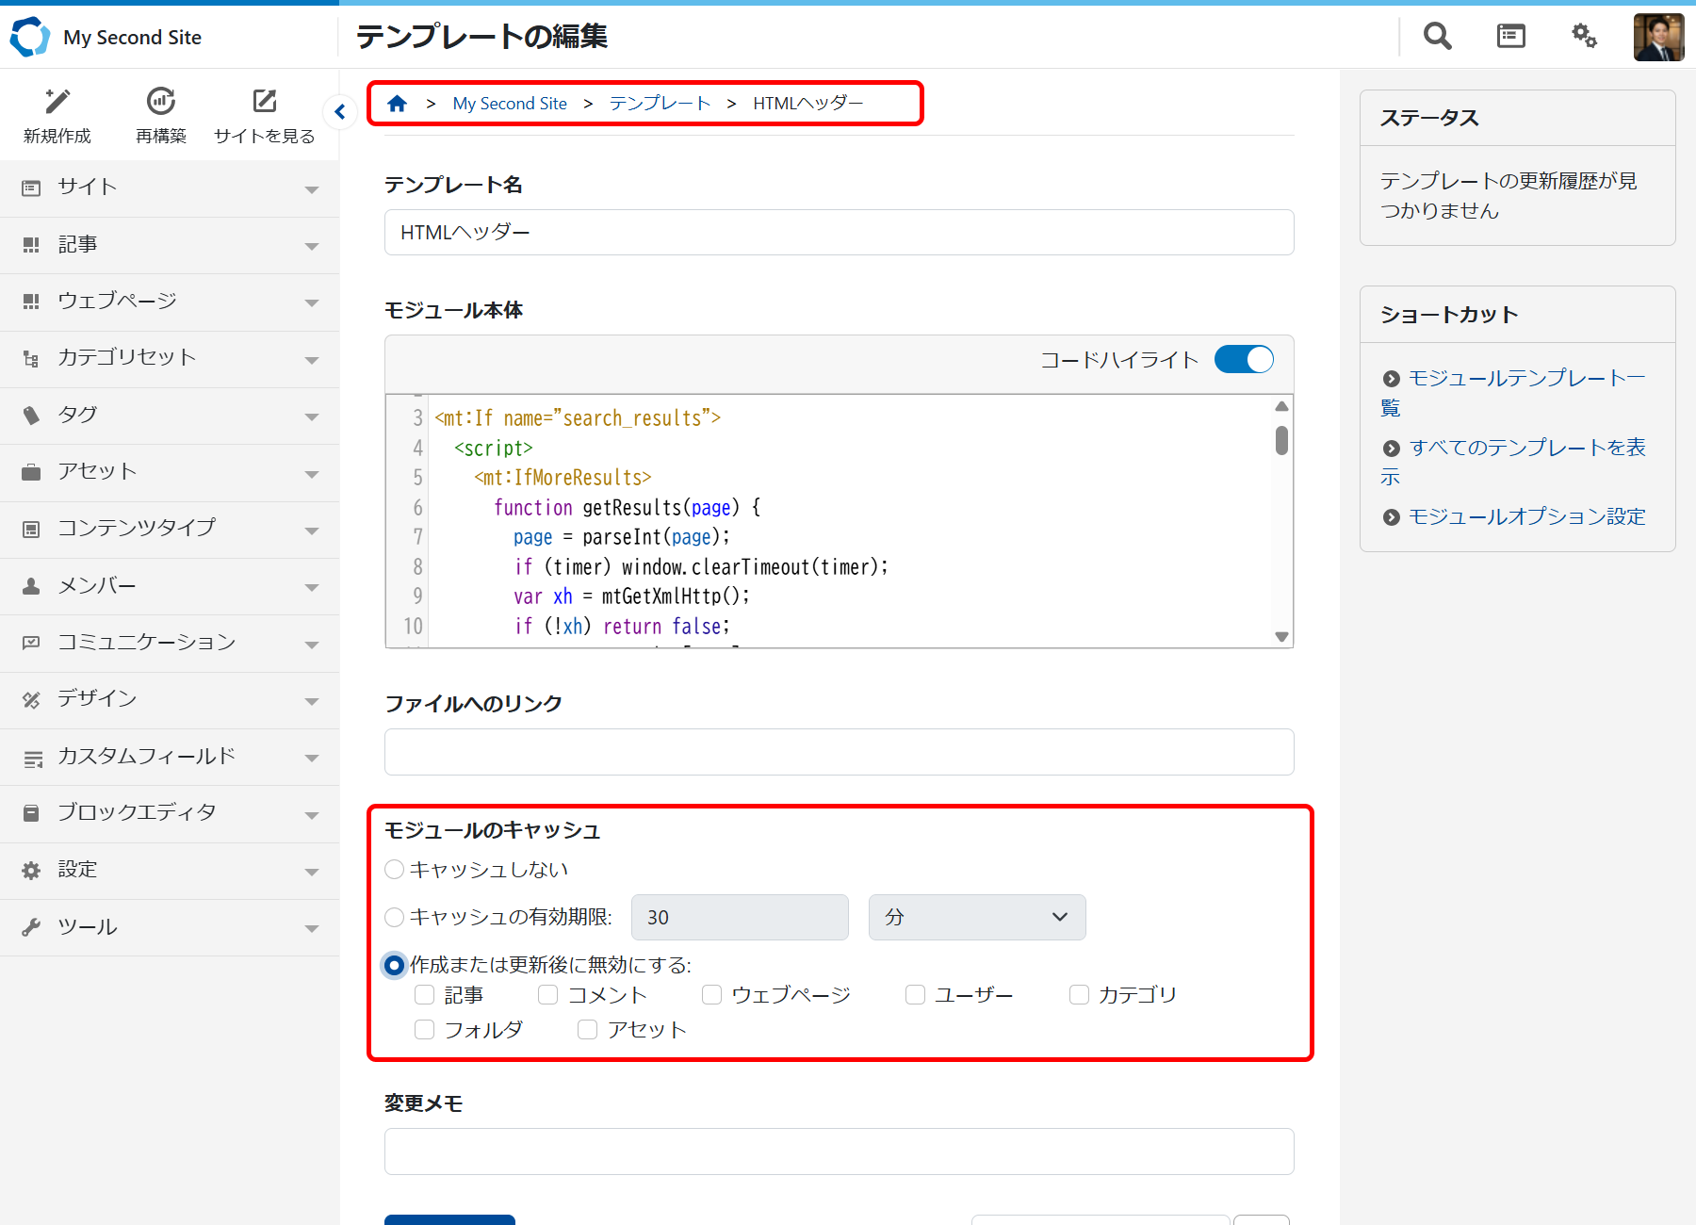Open the 記事 menu in sidebar
Viewport: 1696px width, 1225px height.
coord(170,245)
